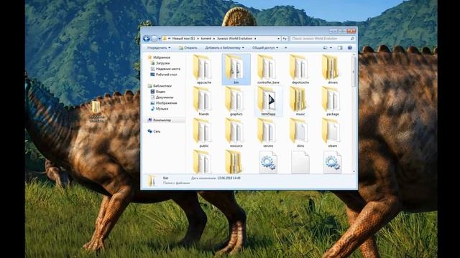Select the public folder
The width and height of the screenshot is (460, 258).
click(203, 133)
